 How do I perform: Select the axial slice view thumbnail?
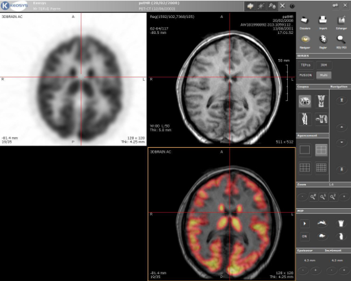[305, 102]
